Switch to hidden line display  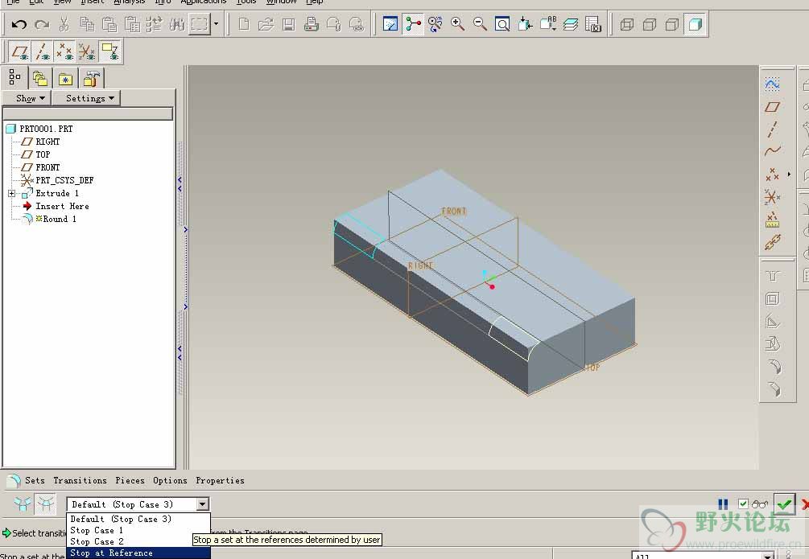click(650, 24)
